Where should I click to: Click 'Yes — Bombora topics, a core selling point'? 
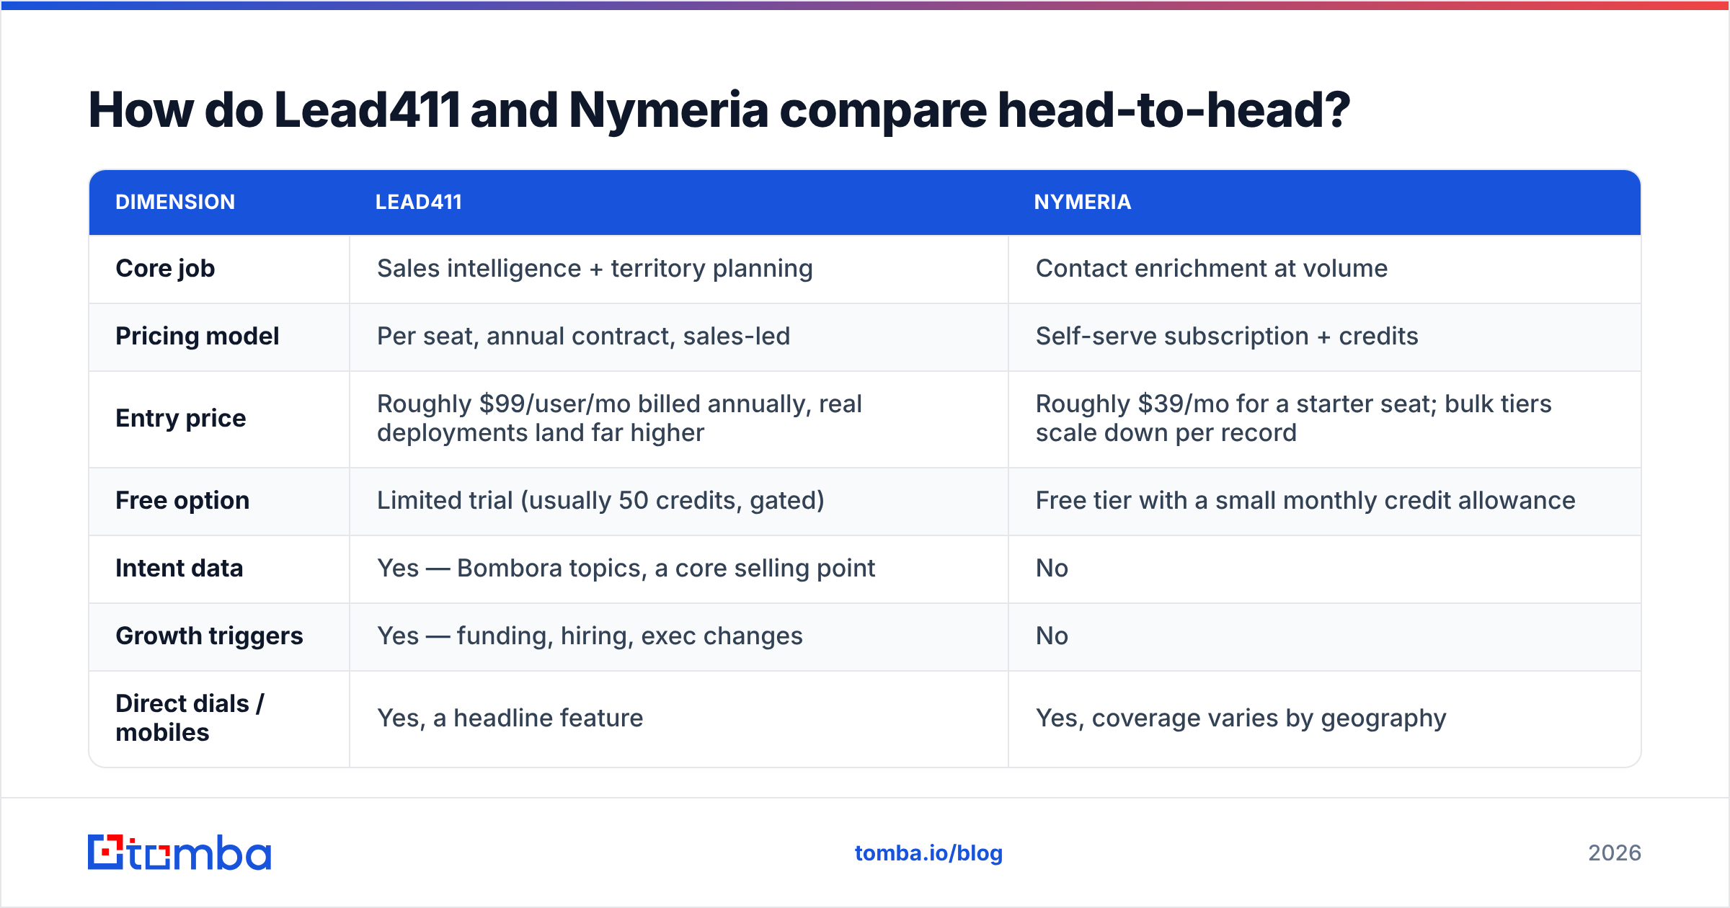tap(626, 569)
